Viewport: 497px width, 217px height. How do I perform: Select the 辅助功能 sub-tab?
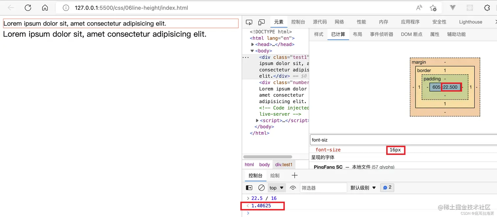click(x=457, y=34)
